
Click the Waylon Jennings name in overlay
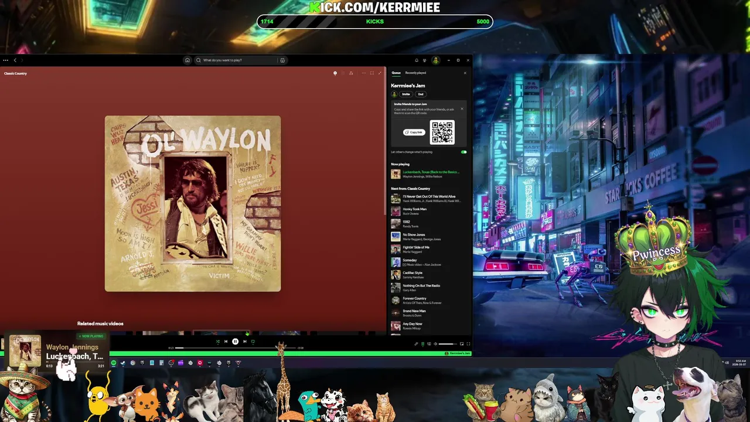click(72, 348)
